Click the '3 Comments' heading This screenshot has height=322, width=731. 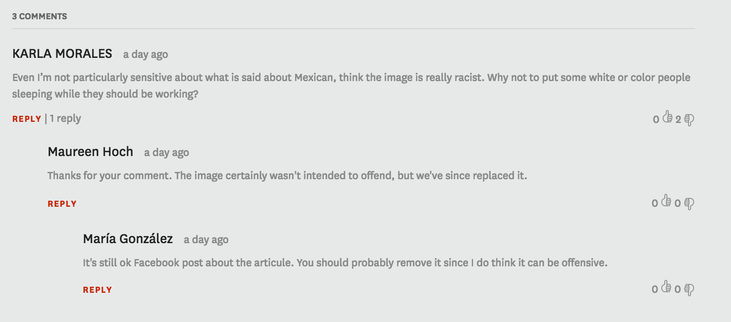pos(40,17)
